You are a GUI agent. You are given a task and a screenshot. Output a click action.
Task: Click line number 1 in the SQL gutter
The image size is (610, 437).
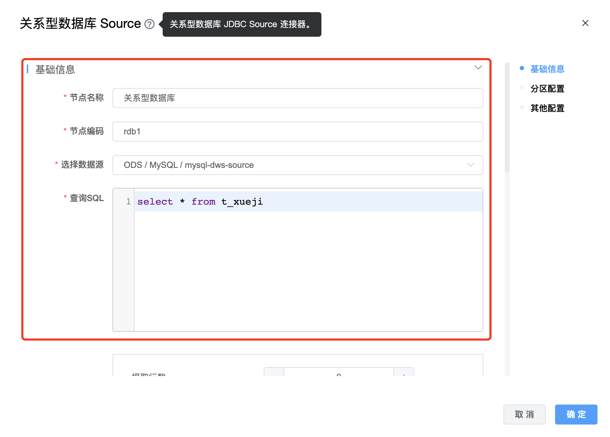click(128, 202)
